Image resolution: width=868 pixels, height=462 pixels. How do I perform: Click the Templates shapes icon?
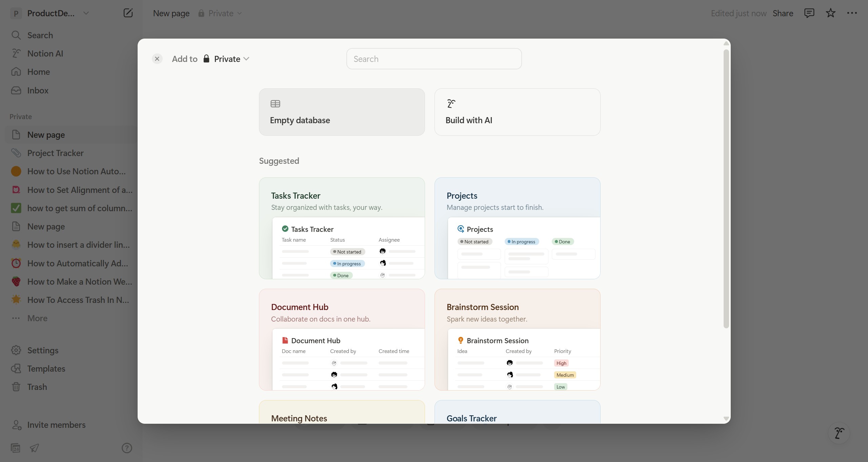pyautogui.click(x=16, y=369)
